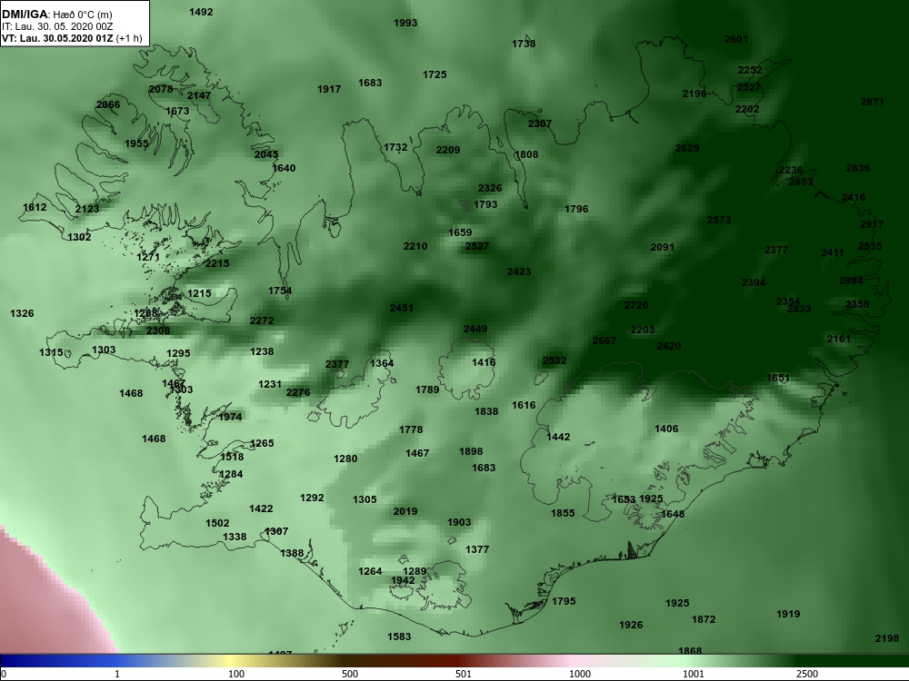Viewport: 909px width, 681px height.
Task: Click the map value 2019
Action: [x=405, y=511]
